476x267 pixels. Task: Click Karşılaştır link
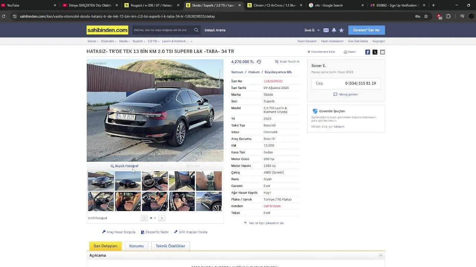pyautogui.click(x=379, y=41)
